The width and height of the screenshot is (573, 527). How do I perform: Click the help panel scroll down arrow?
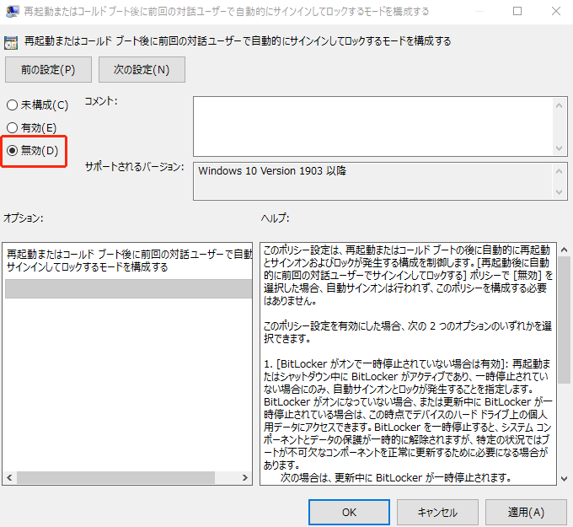(564, 478)
